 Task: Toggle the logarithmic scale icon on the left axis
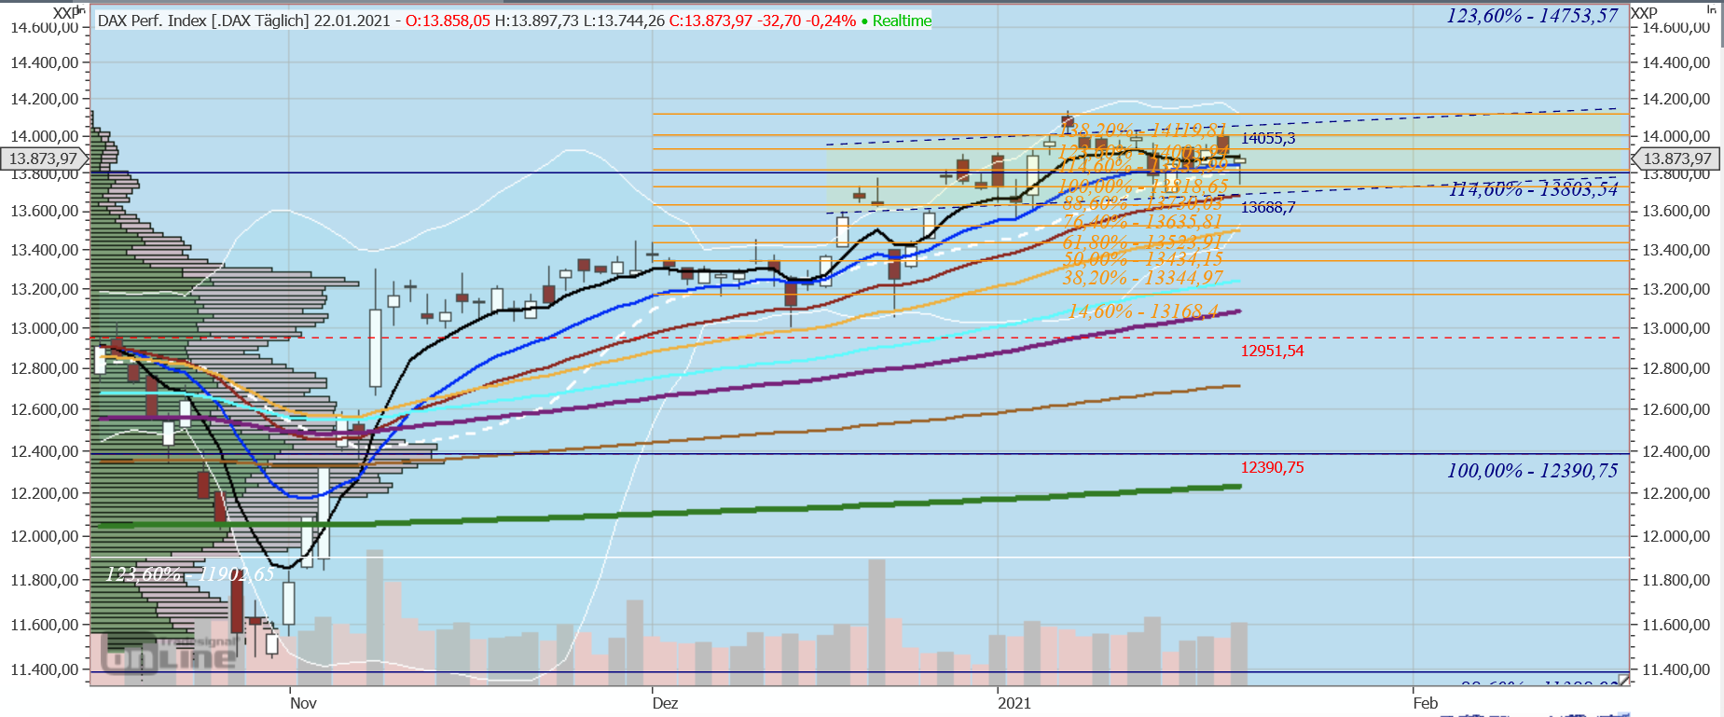pyautogui.click(x=81, y=10)
